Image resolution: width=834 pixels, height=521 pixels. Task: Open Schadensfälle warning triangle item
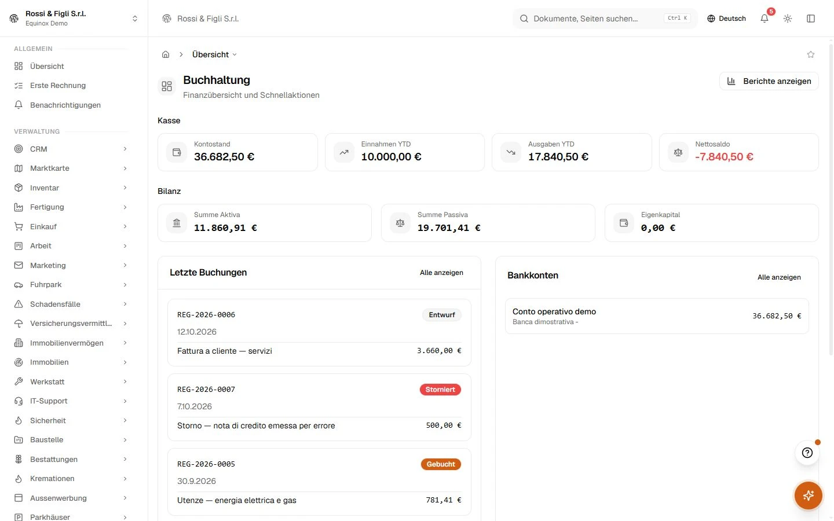pos(71,304)
